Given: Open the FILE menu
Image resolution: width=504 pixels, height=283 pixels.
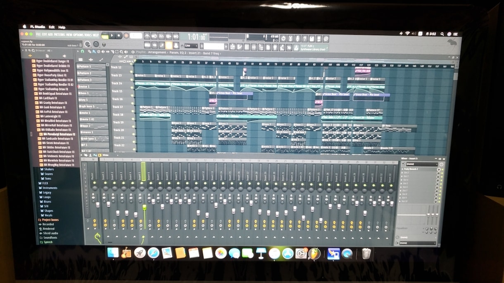Looking at the screenshot, I should coord(38,35).
